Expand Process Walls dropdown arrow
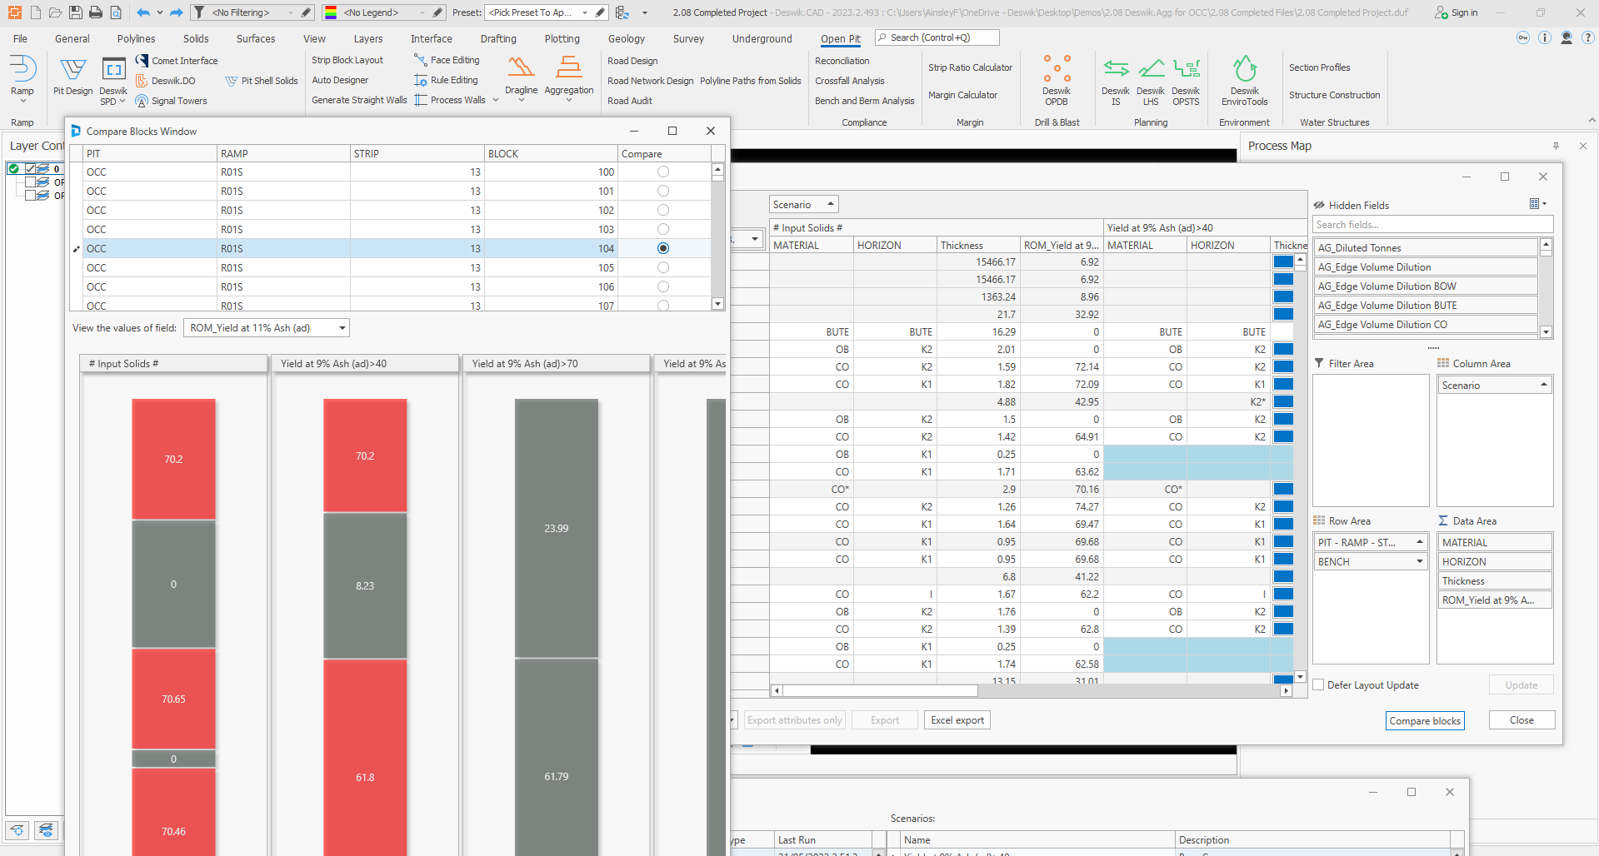Viewport: 1599px width, 856px height. point(496,100)
